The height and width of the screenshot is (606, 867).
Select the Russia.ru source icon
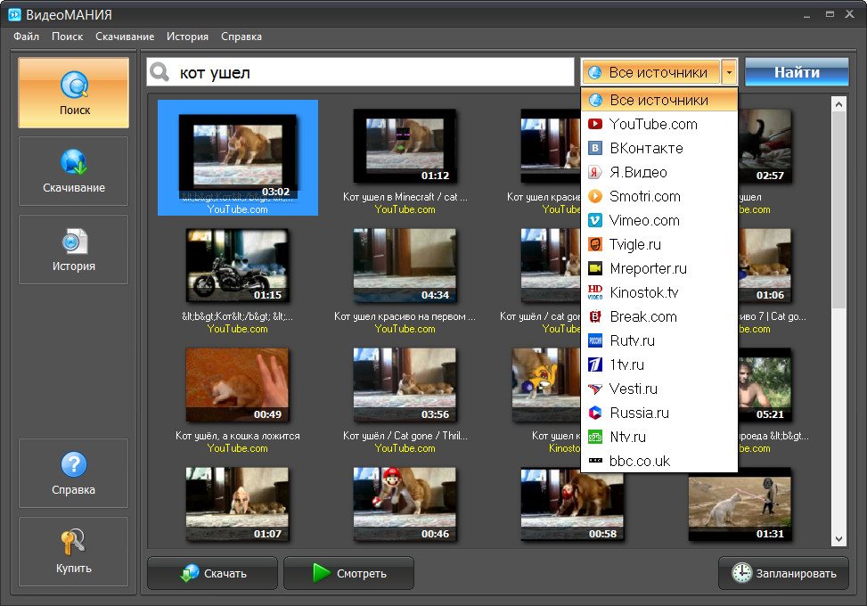pyautogui.click(x=595, y=413)
